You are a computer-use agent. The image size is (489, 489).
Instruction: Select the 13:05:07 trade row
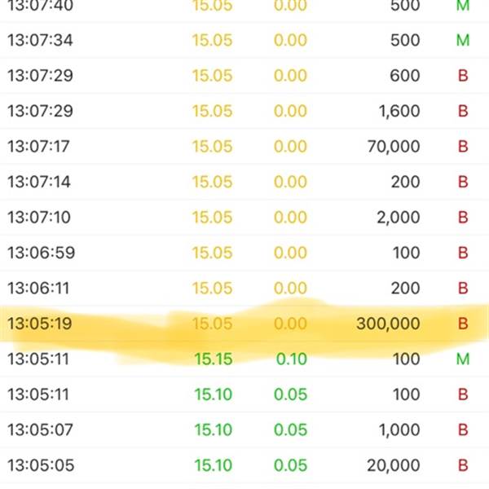[x=244, y=430]
